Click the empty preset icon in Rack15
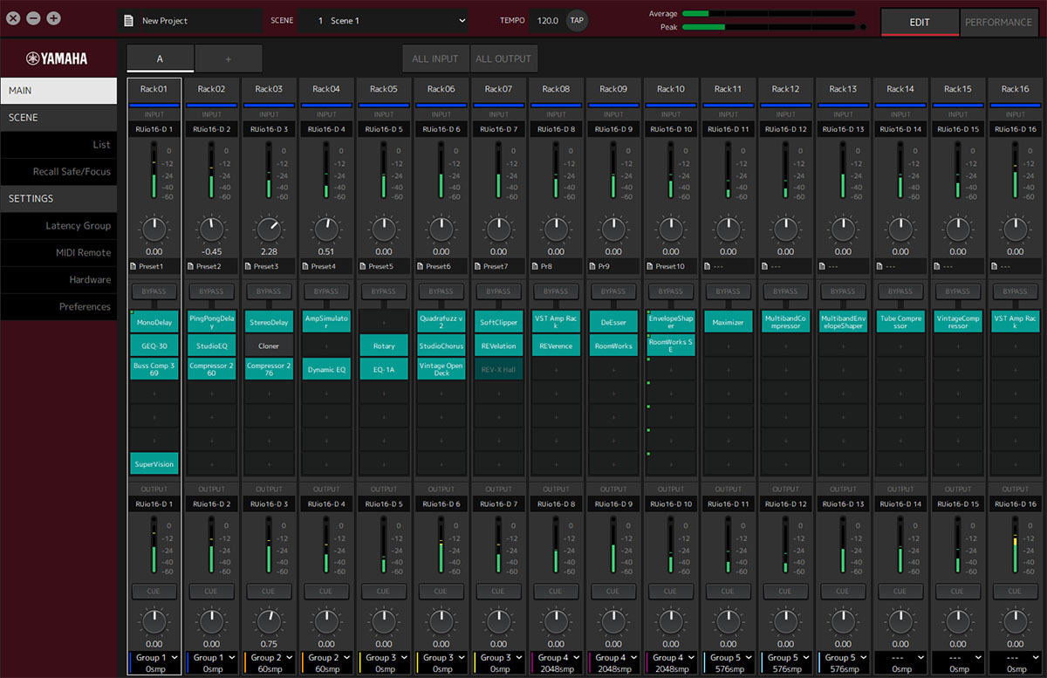Image resolution: width=1047 pixels, height=678 pixels. click(x=939, y=266)
